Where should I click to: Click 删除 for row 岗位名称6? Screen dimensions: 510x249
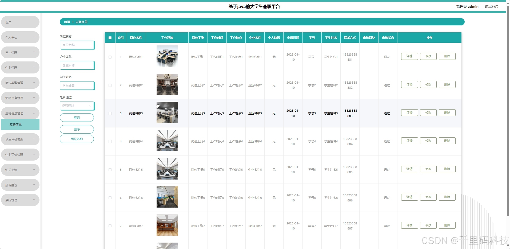click(x=447, y=197)
